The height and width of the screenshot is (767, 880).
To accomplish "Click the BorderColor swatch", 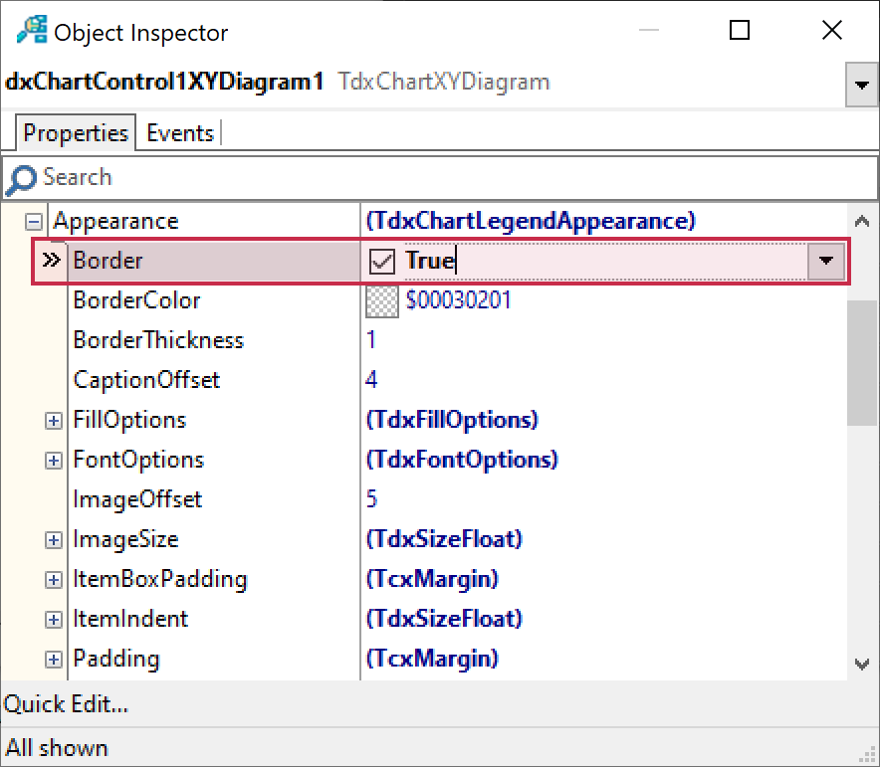I will [381, 300].
